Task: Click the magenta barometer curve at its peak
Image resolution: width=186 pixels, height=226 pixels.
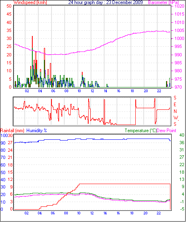Action: click(x=157, y=31)
